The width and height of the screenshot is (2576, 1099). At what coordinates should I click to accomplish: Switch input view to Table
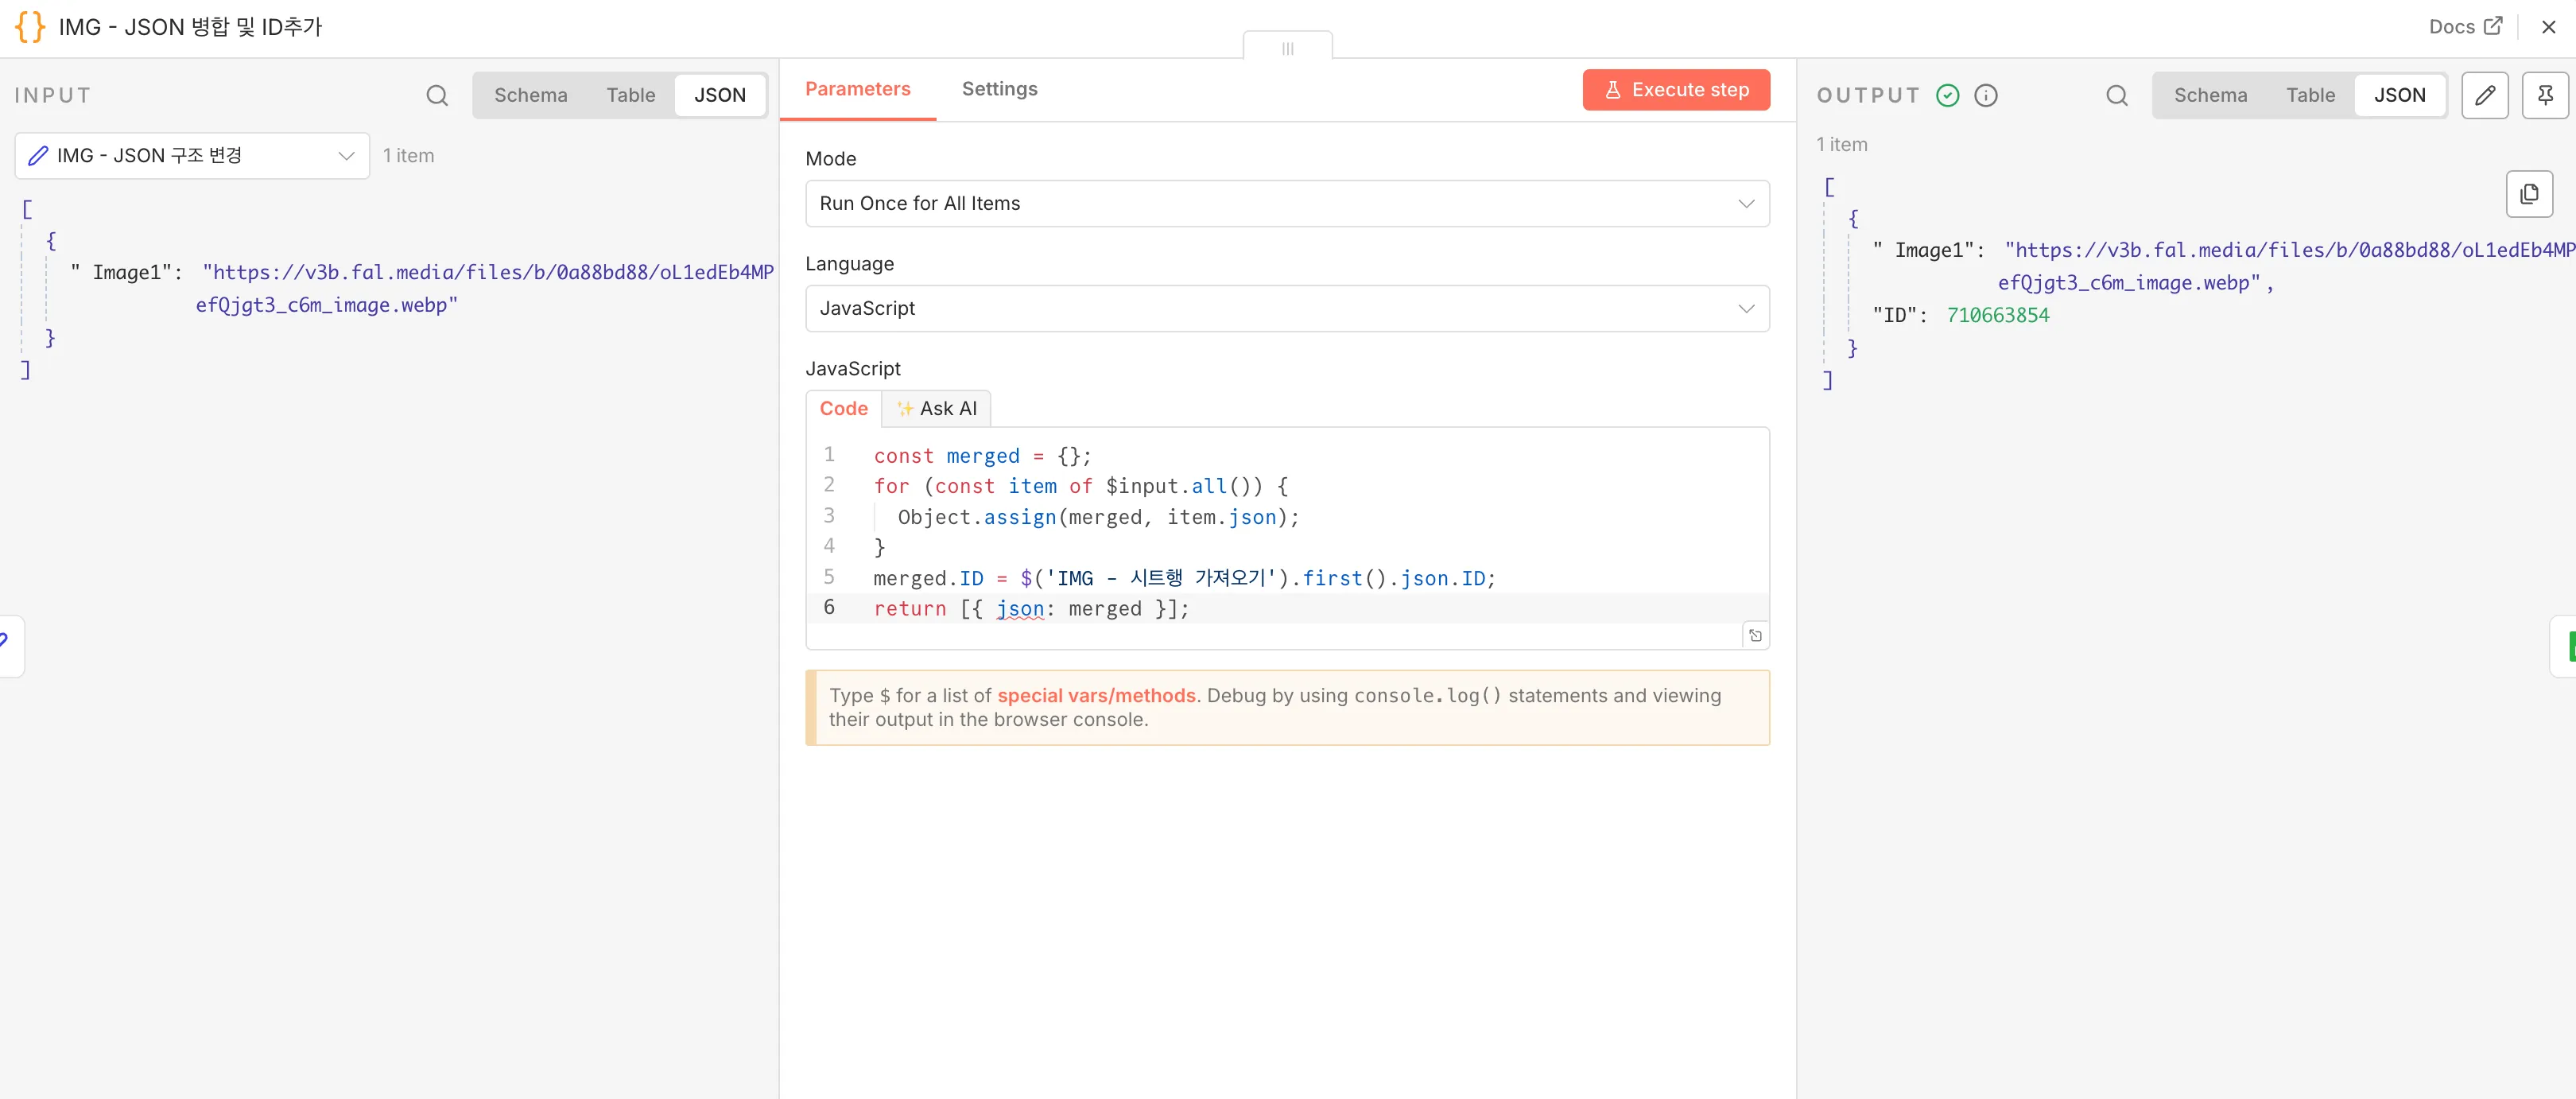630,95
